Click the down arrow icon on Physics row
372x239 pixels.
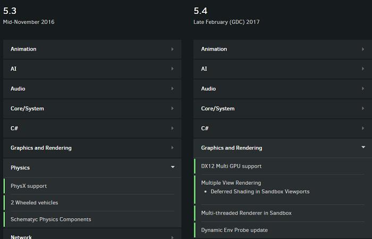point(173,167)
